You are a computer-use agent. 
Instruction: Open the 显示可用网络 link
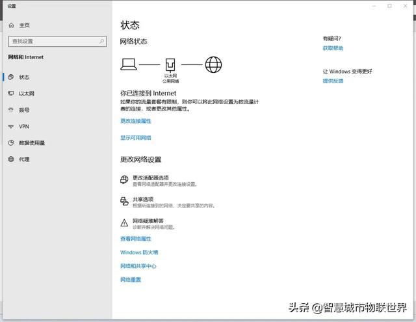pyautogui.click(x=135, y=138)
